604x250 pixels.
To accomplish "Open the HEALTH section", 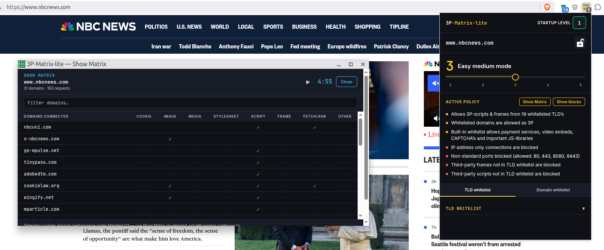I will 336,27.
